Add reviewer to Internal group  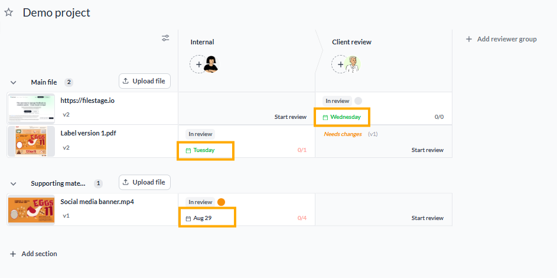198,64
